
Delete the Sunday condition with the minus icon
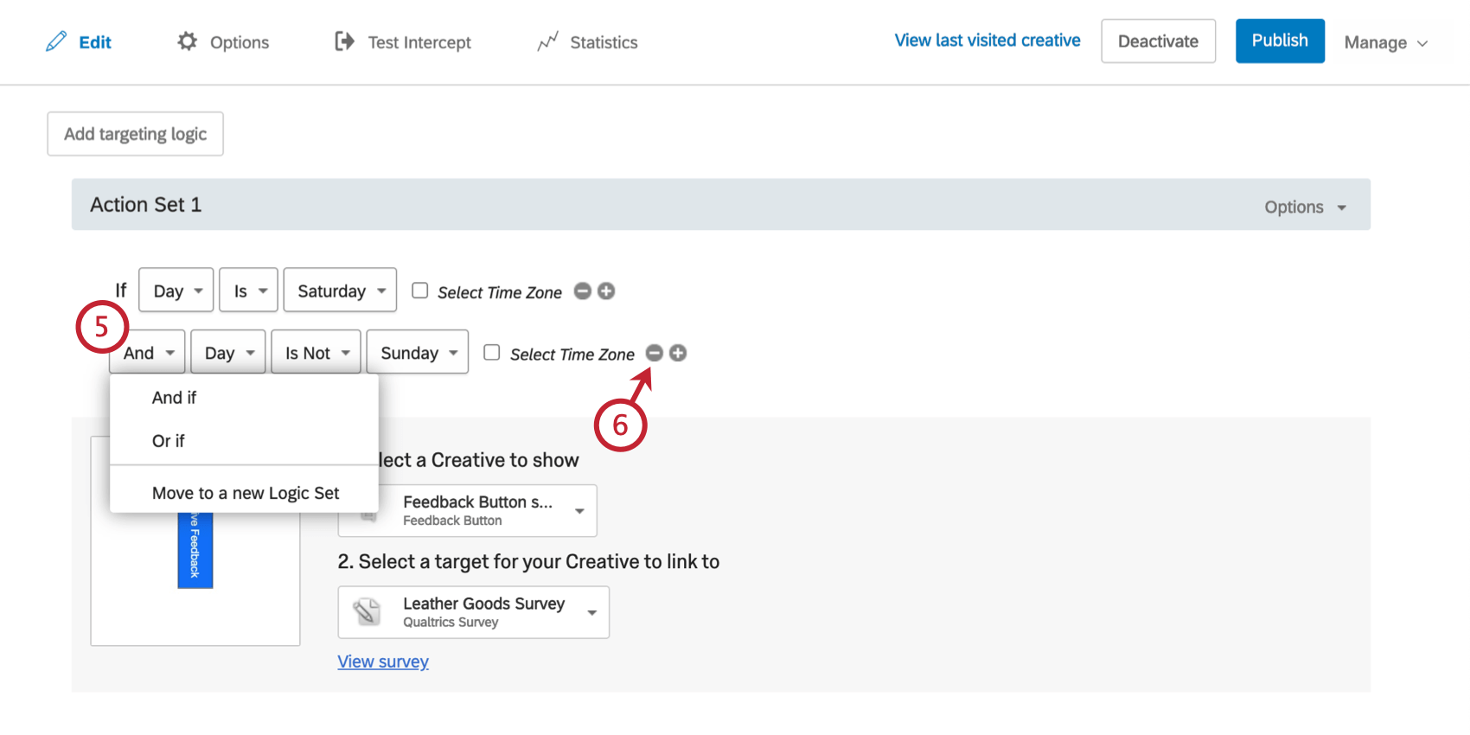(x=655, y=353)
